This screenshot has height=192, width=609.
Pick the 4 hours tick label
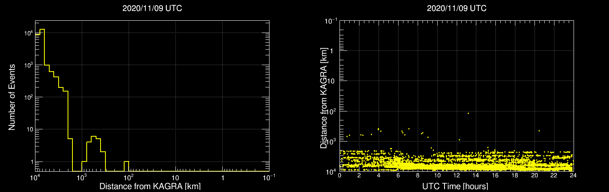tap(379, 176)
